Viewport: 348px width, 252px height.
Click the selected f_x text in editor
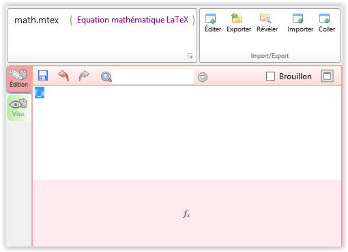point(40,93)
